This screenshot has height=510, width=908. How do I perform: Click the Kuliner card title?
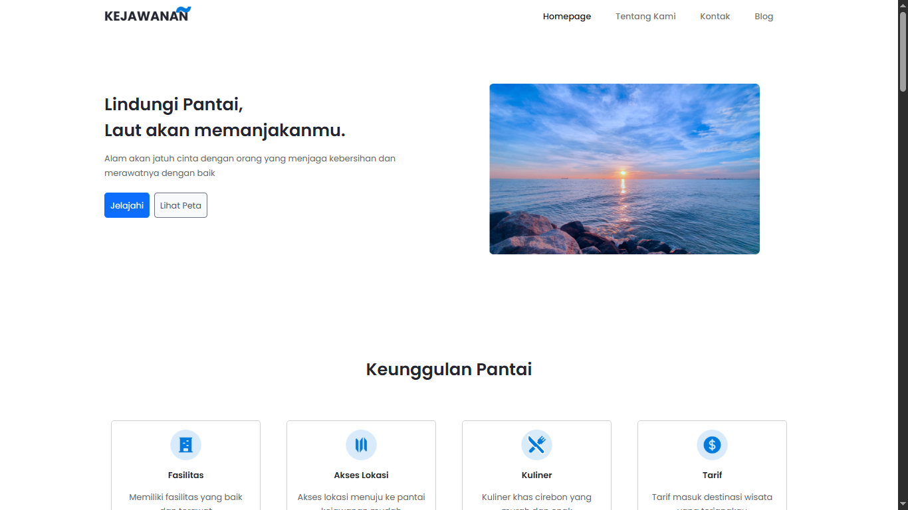[x=536, y=475]
